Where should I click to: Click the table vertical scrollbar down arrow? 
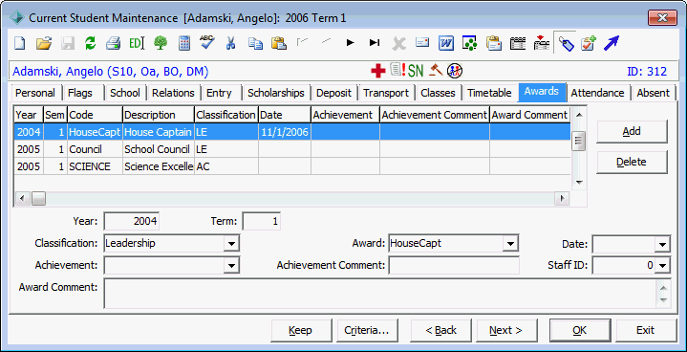[x=579, y=183]
